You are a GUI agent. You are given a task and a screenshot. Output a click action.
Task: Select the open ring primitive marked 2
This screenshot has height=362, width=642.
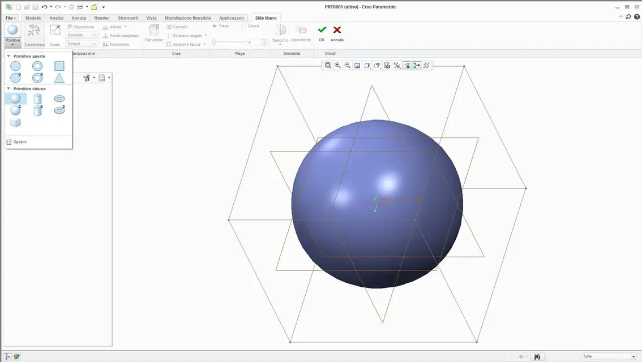[x=37, y=77]
